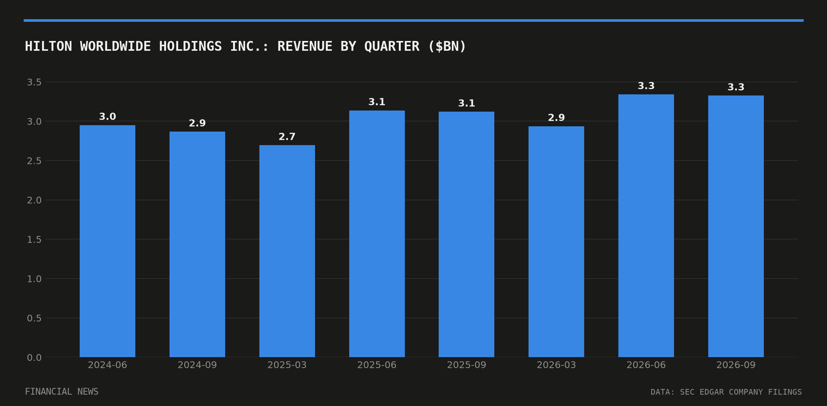Click the FINANCIAL NEWS footer text

tap(62, 392)
